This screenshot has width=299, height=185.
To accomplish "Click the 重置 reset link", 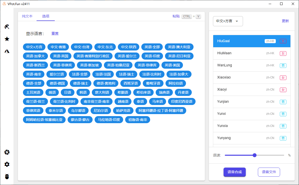I will [x=55, y=34].
